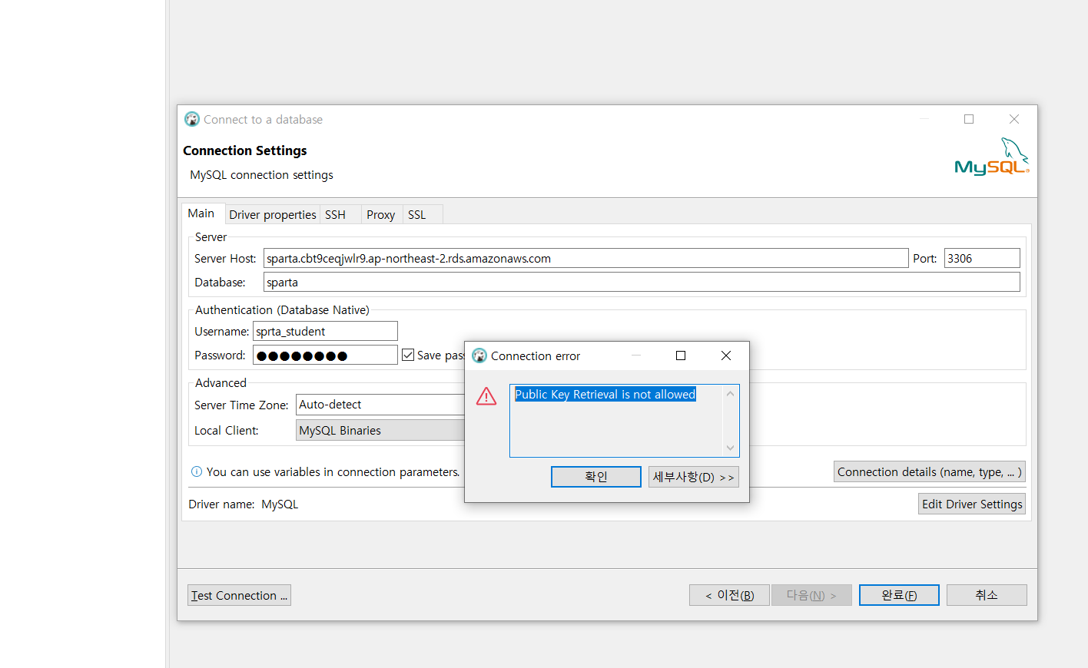Click the 'Connection Settings' heading
This screenshot has width=1088, height=668.
pyautogui.click(x=245, y=150)
